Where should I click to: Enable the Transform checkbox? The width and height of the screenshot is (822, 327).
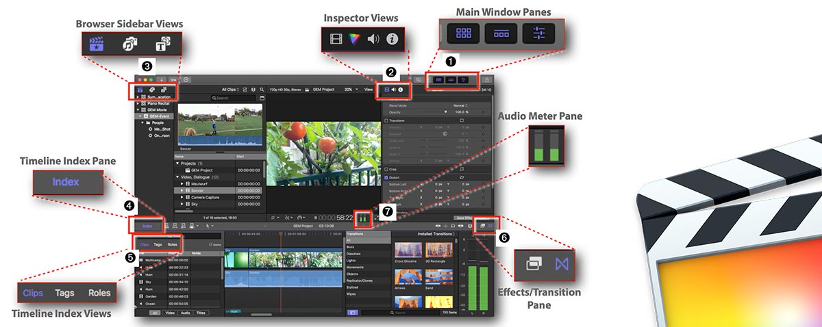click(386, 120)
